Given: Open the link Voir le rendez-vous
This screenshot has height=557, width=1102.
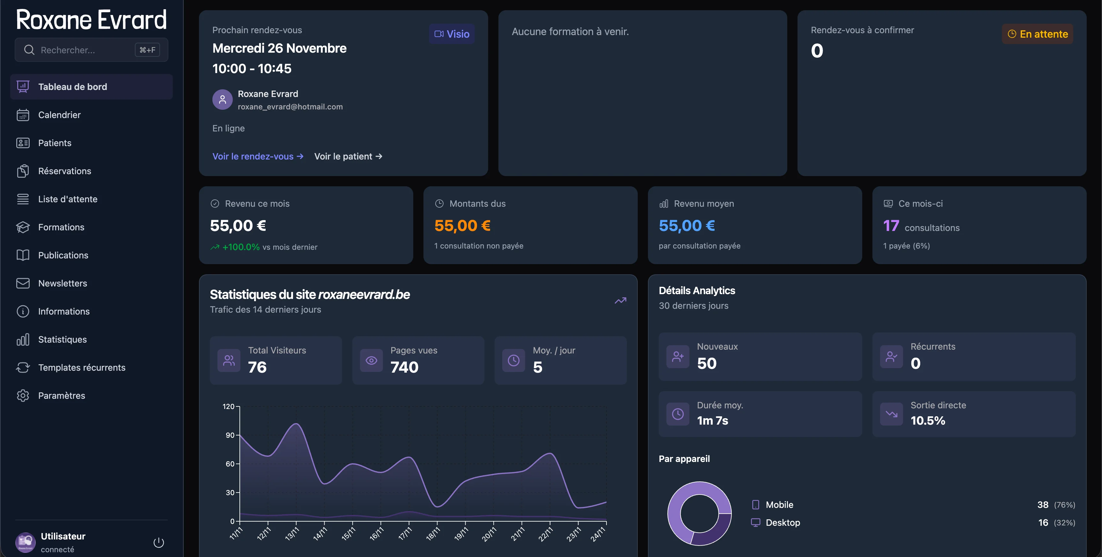Looking at the screenshot, I should [258, 156].
